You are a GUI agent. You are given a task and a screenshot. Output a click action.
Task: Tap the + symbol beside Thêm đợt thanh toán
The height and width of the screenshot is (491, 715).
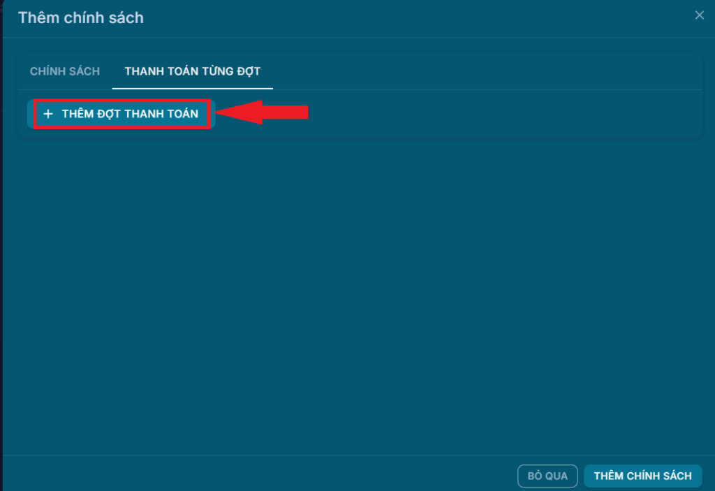coord(48,114)
